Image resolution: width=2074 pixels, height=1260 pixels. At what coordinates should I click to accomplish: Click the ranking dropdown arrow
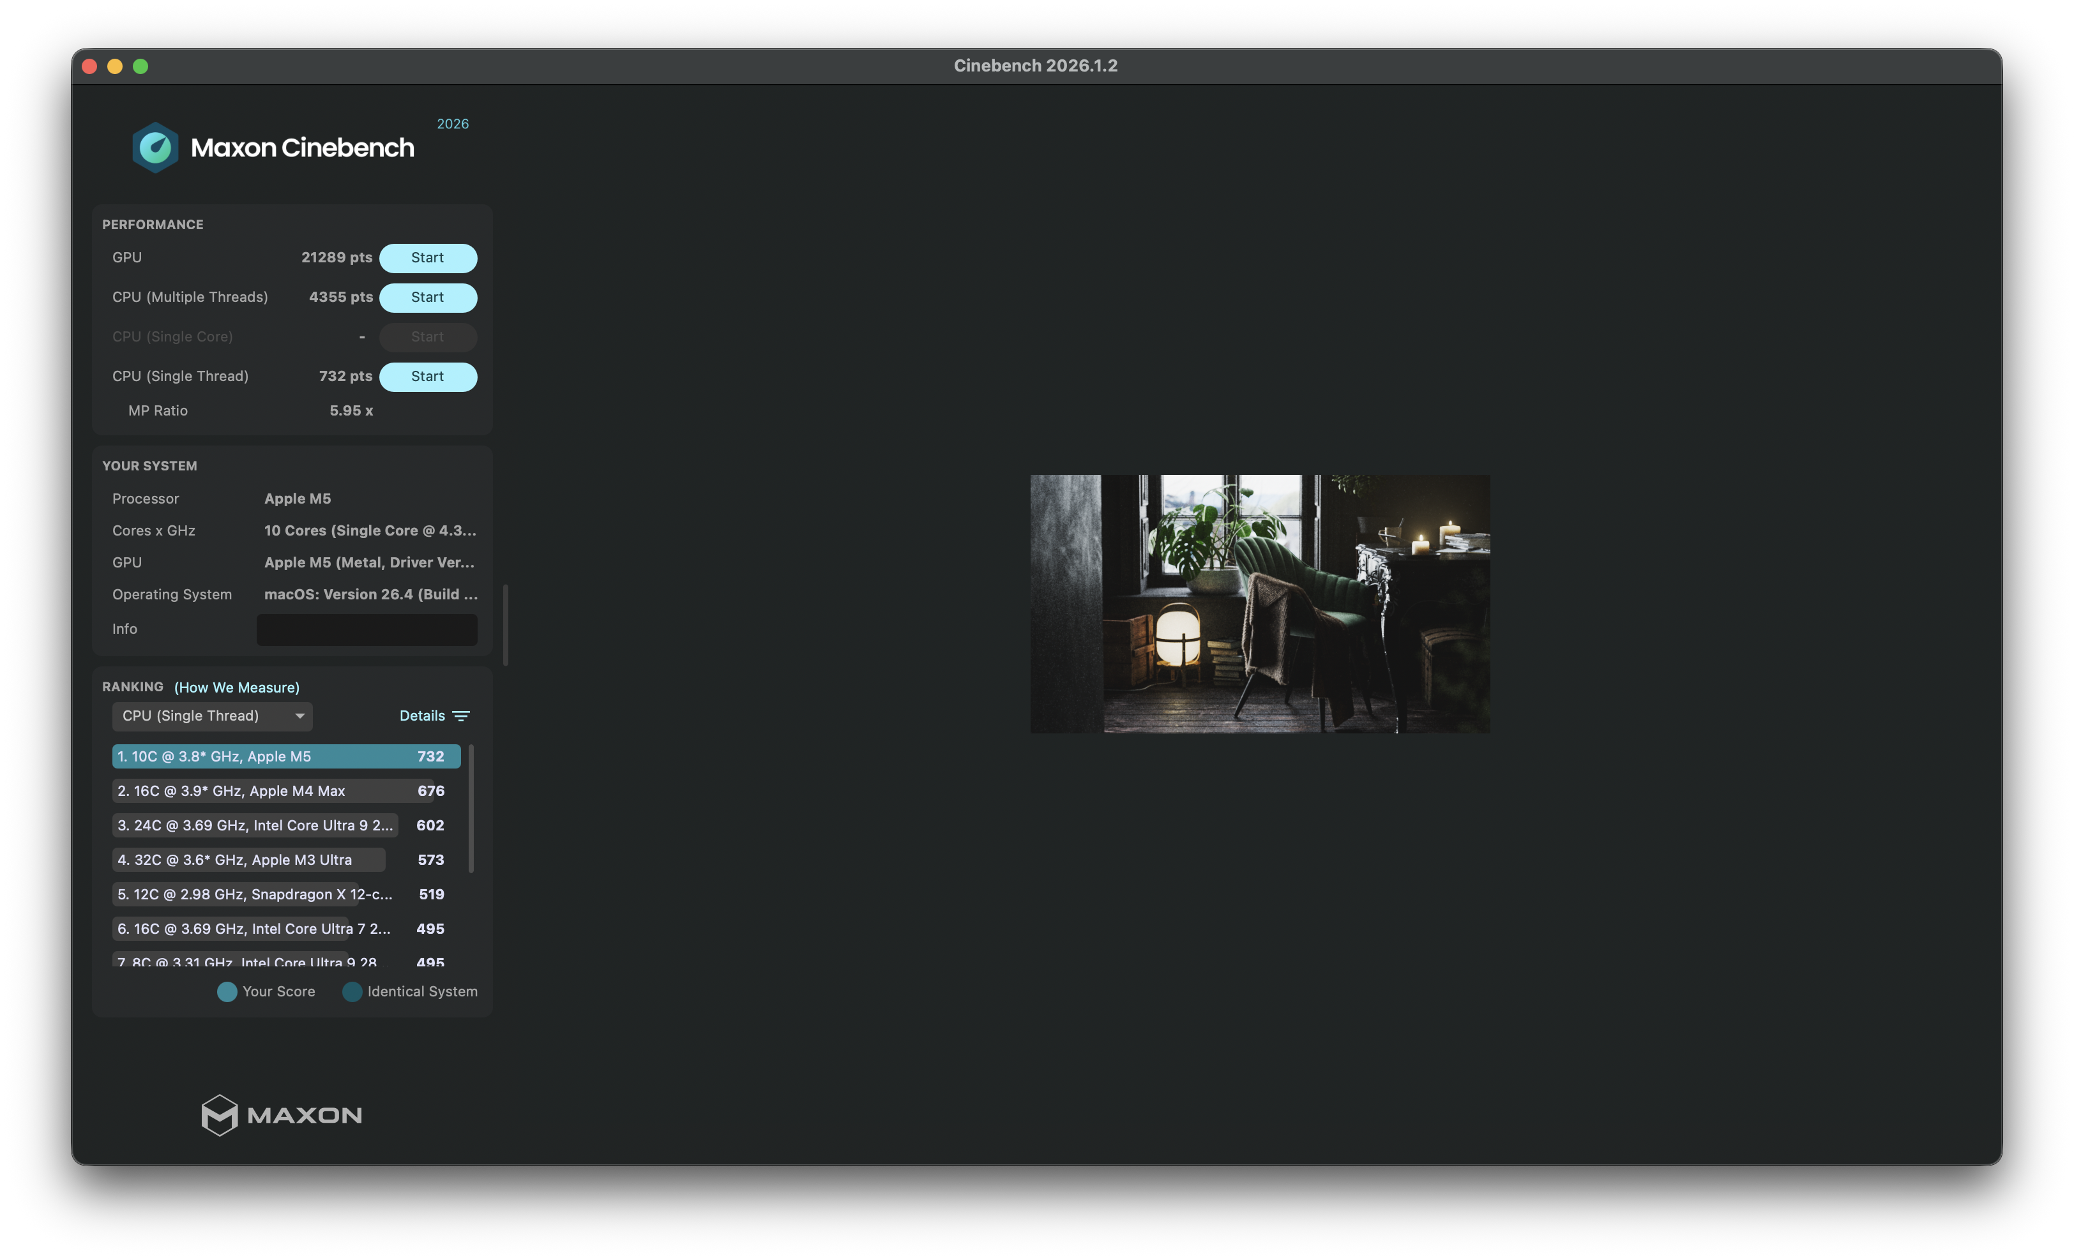(299, 716)
